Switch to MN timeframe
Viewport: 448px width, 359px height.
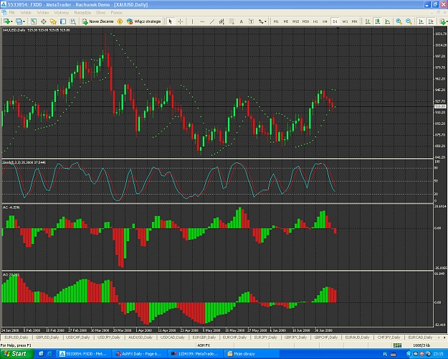355,22
